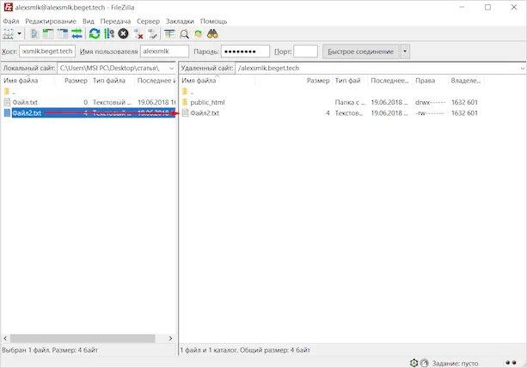Click the public_html folder icon
527x368 pixels.
click(x=185, y=102)
